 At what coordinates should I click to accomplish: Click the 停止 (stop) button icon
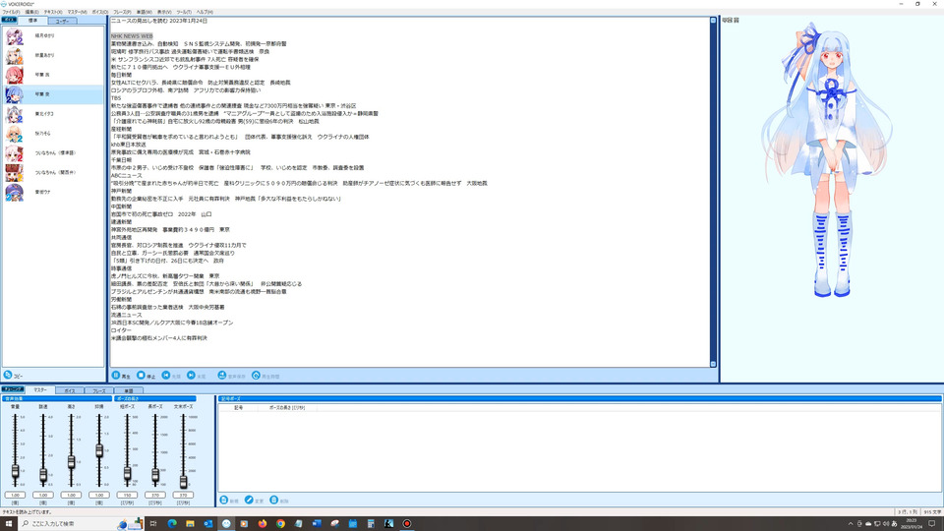[x=141, y=375]
